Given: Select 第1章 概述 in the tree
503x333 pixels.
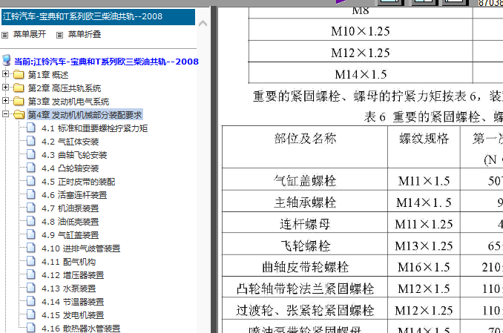Looking at the screenshot, I should [48, 75].
